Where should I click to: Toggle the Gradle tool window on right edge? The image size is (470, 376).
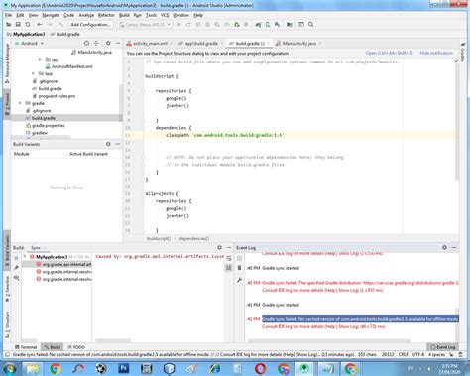(x=463, y=51)
